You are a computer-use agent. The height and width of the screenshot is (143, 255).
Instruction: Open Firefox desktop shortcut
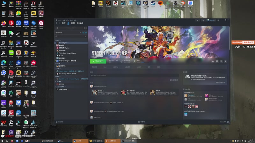(x=4, y=24)
